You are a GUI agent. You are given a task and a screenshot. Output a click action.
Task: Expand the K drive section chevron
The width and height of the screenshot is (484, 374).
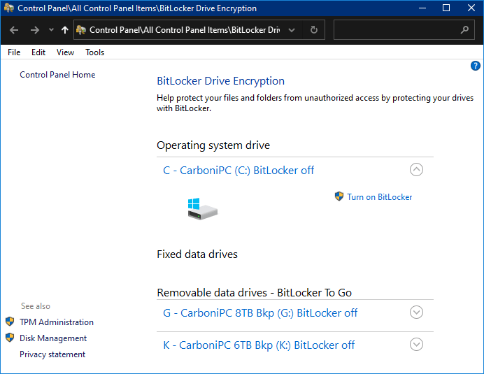point(416,345)
